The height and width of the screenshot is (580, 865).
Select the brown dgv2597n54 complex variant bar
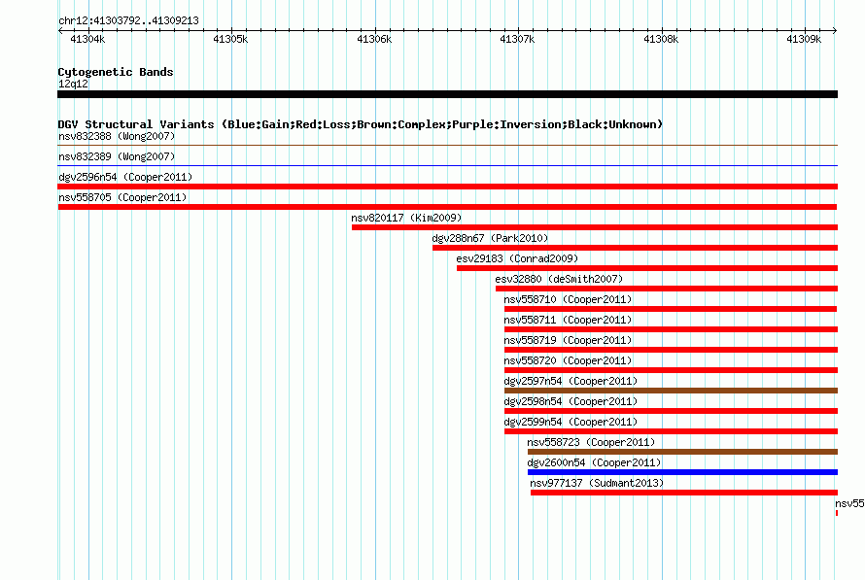671,391
